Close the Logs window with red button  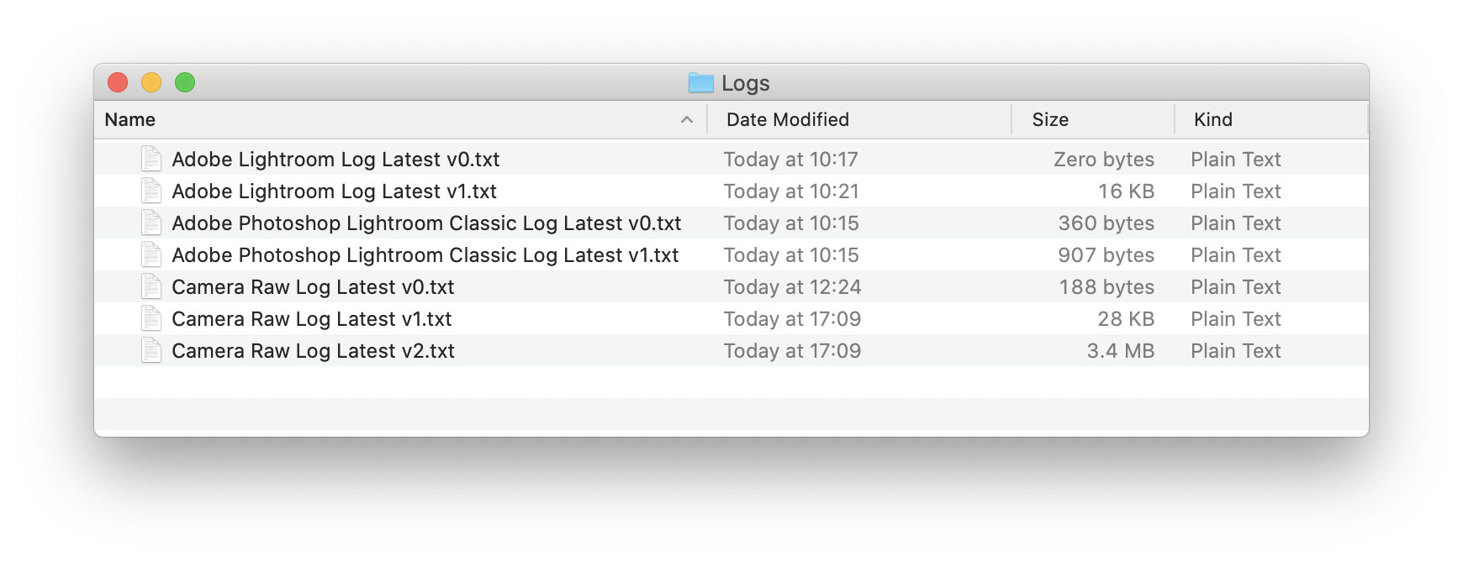(118, 82)
